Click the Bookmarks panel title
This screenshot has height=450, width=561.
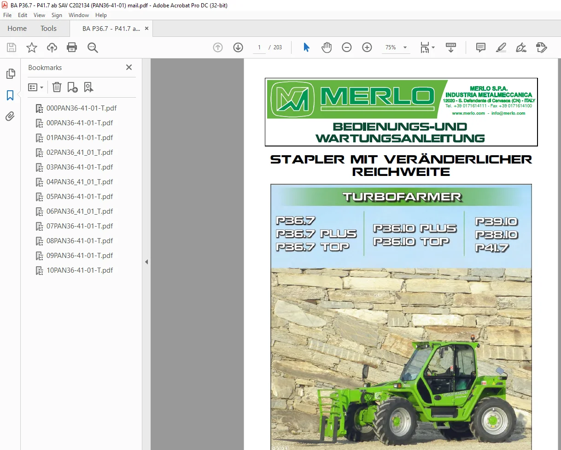coord(45,67)
